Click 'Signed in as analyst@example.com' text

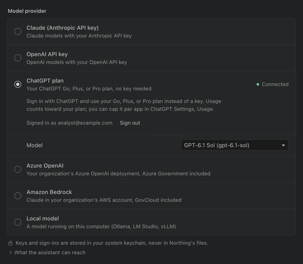(69, 123)
